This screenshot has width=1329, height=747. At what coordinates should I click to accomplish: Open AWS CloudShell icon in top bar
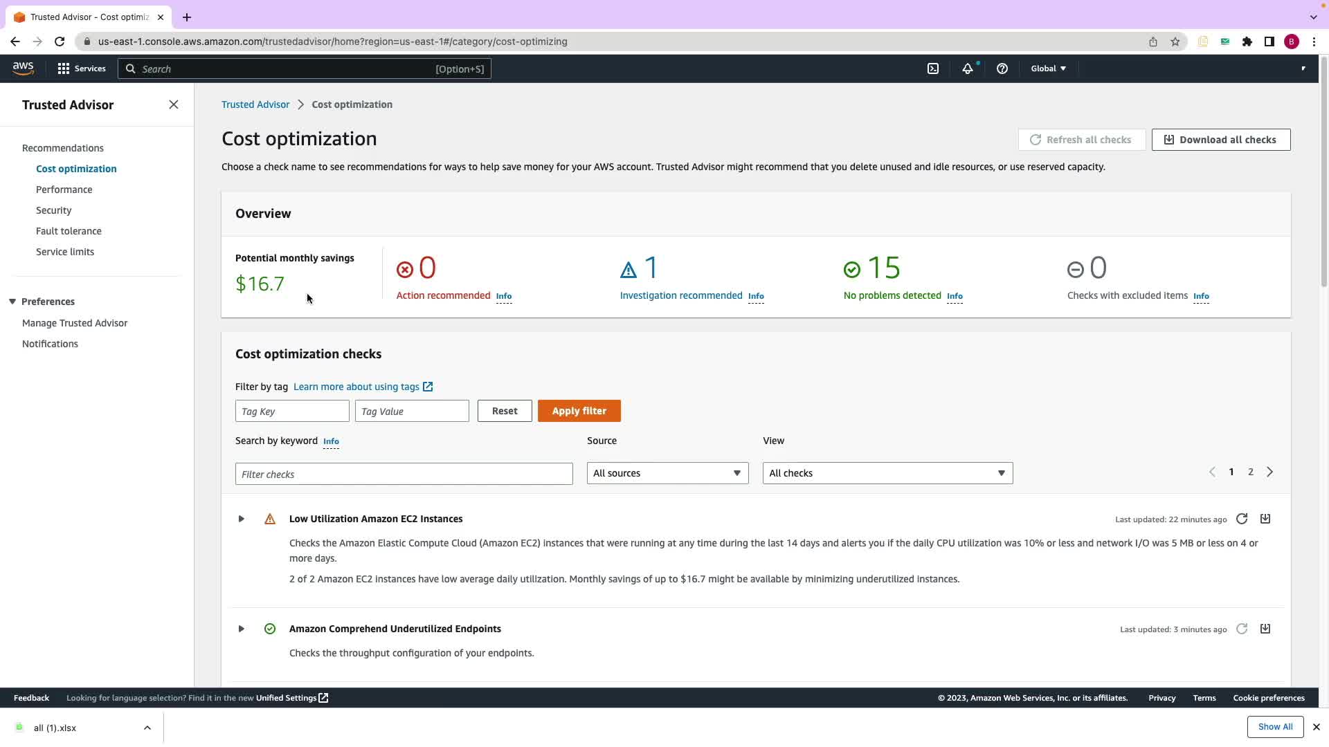[933, 68]
